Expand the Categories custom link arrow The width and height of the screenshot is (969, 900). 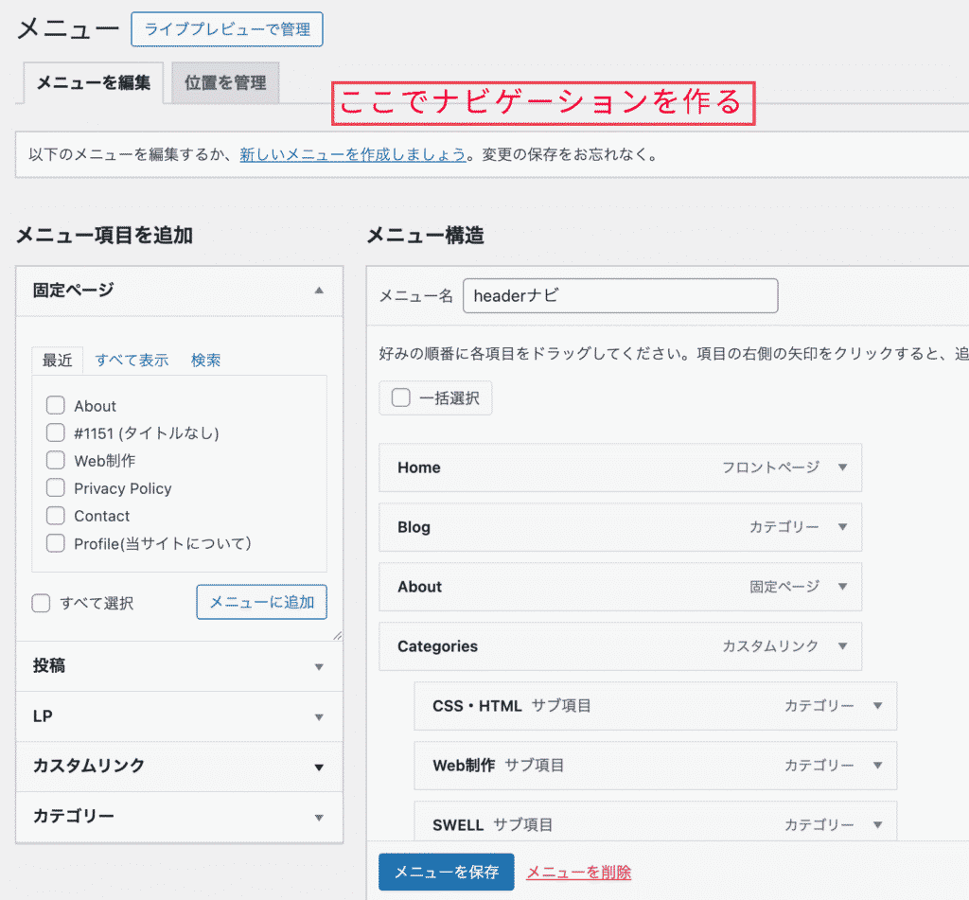pos(842,646)
